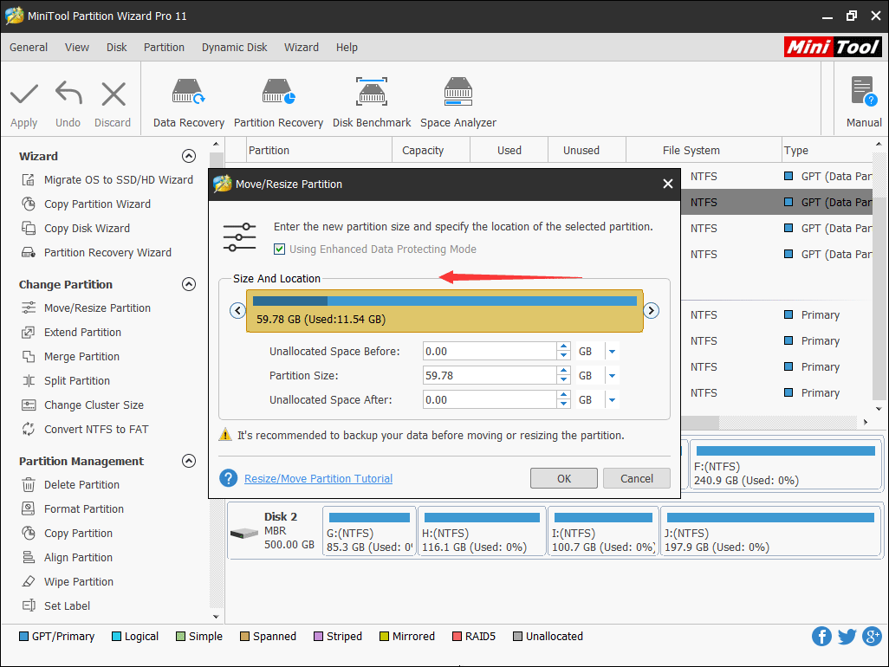Viewport: 889px width, 667px height.
Task: Collapse the Change Partition section
Action: (x=189, y=284)
